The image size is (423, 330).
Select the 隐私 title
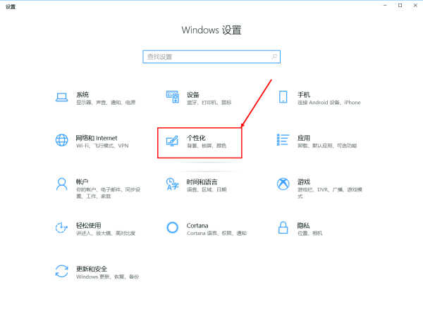[303, 225]
